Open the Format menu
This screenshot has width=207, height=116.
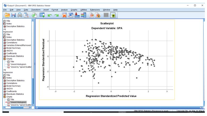[55, 10]
